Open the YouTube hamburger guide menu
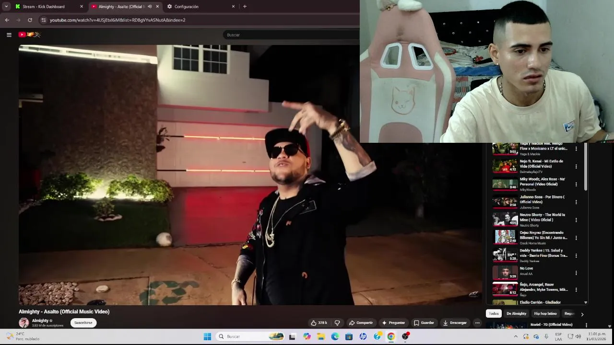614x345 pixels. pyautogui.click(x=9, y=34)
